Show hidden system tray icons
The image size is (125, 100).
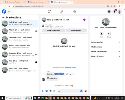pos(102,98)
